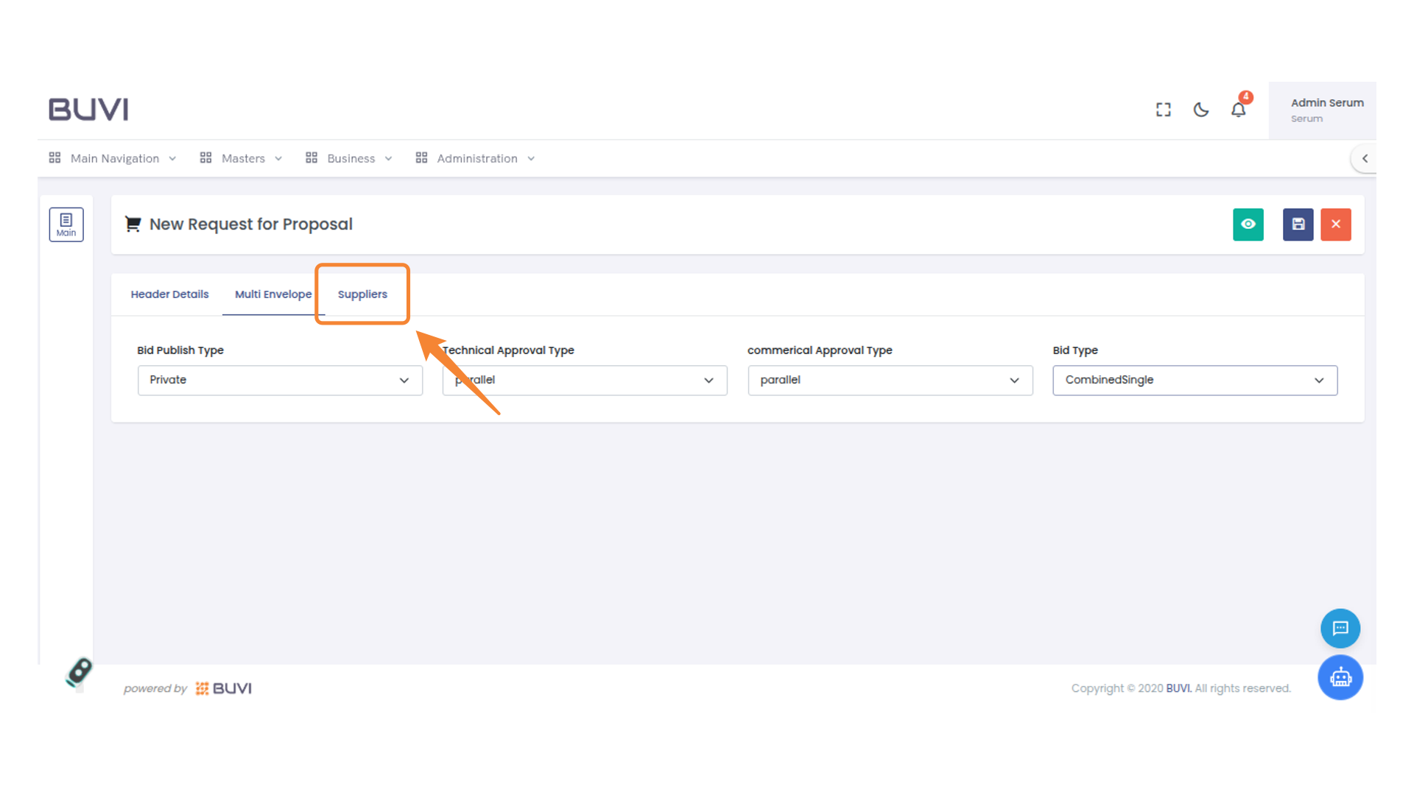Image resolution: width=1414 pixels, height=795 pixels.
Task: Select the Main panel icon in left sidebar
Action: tap(66, 224)
